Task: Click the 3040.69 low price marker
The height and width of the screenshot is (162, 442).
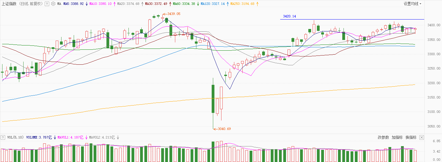Action: pos(224,129)
